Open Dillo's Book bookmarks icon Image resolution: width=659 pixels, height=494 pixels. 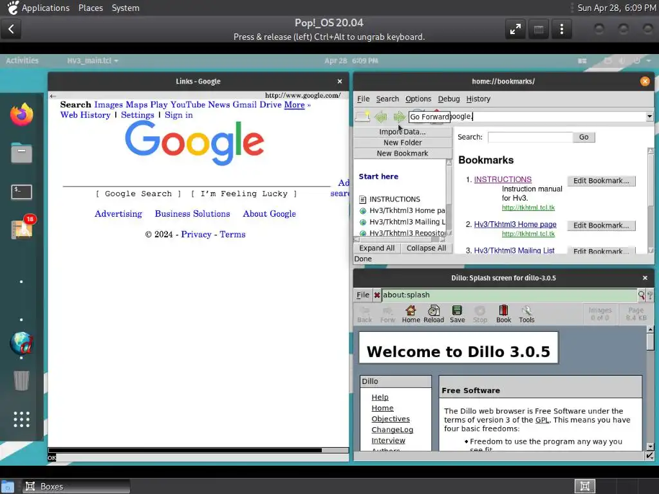503,314
